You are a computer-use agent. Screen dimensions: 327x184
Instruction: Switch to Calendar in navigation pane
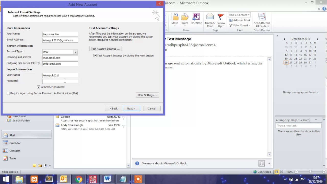coord(27,143)
